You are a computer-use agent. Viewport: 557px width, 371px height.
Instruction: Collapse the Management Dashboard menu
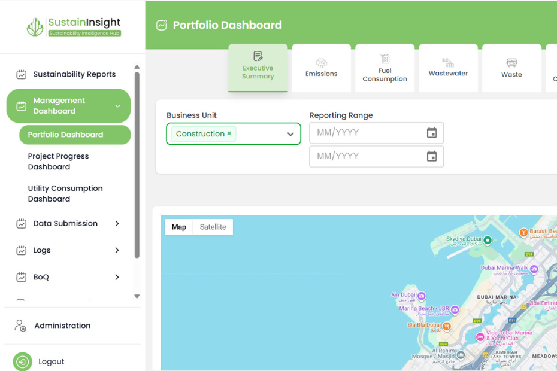tap(117, 106)
